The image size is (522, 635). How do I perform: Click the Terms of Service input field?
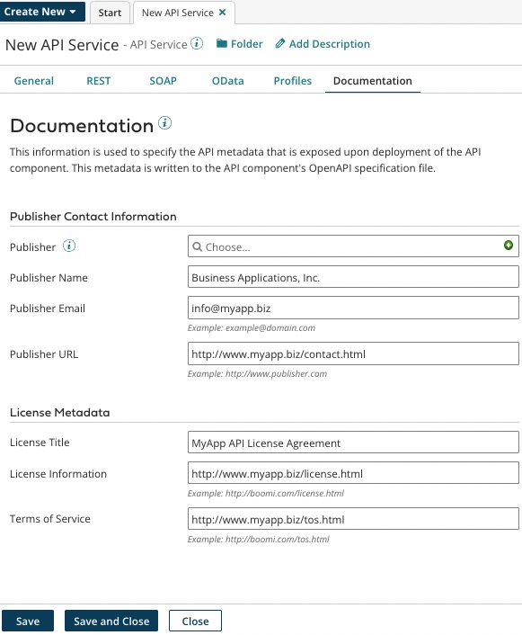pos(353,519)
